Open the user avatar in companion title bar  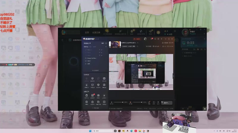(x=145, y=39)
